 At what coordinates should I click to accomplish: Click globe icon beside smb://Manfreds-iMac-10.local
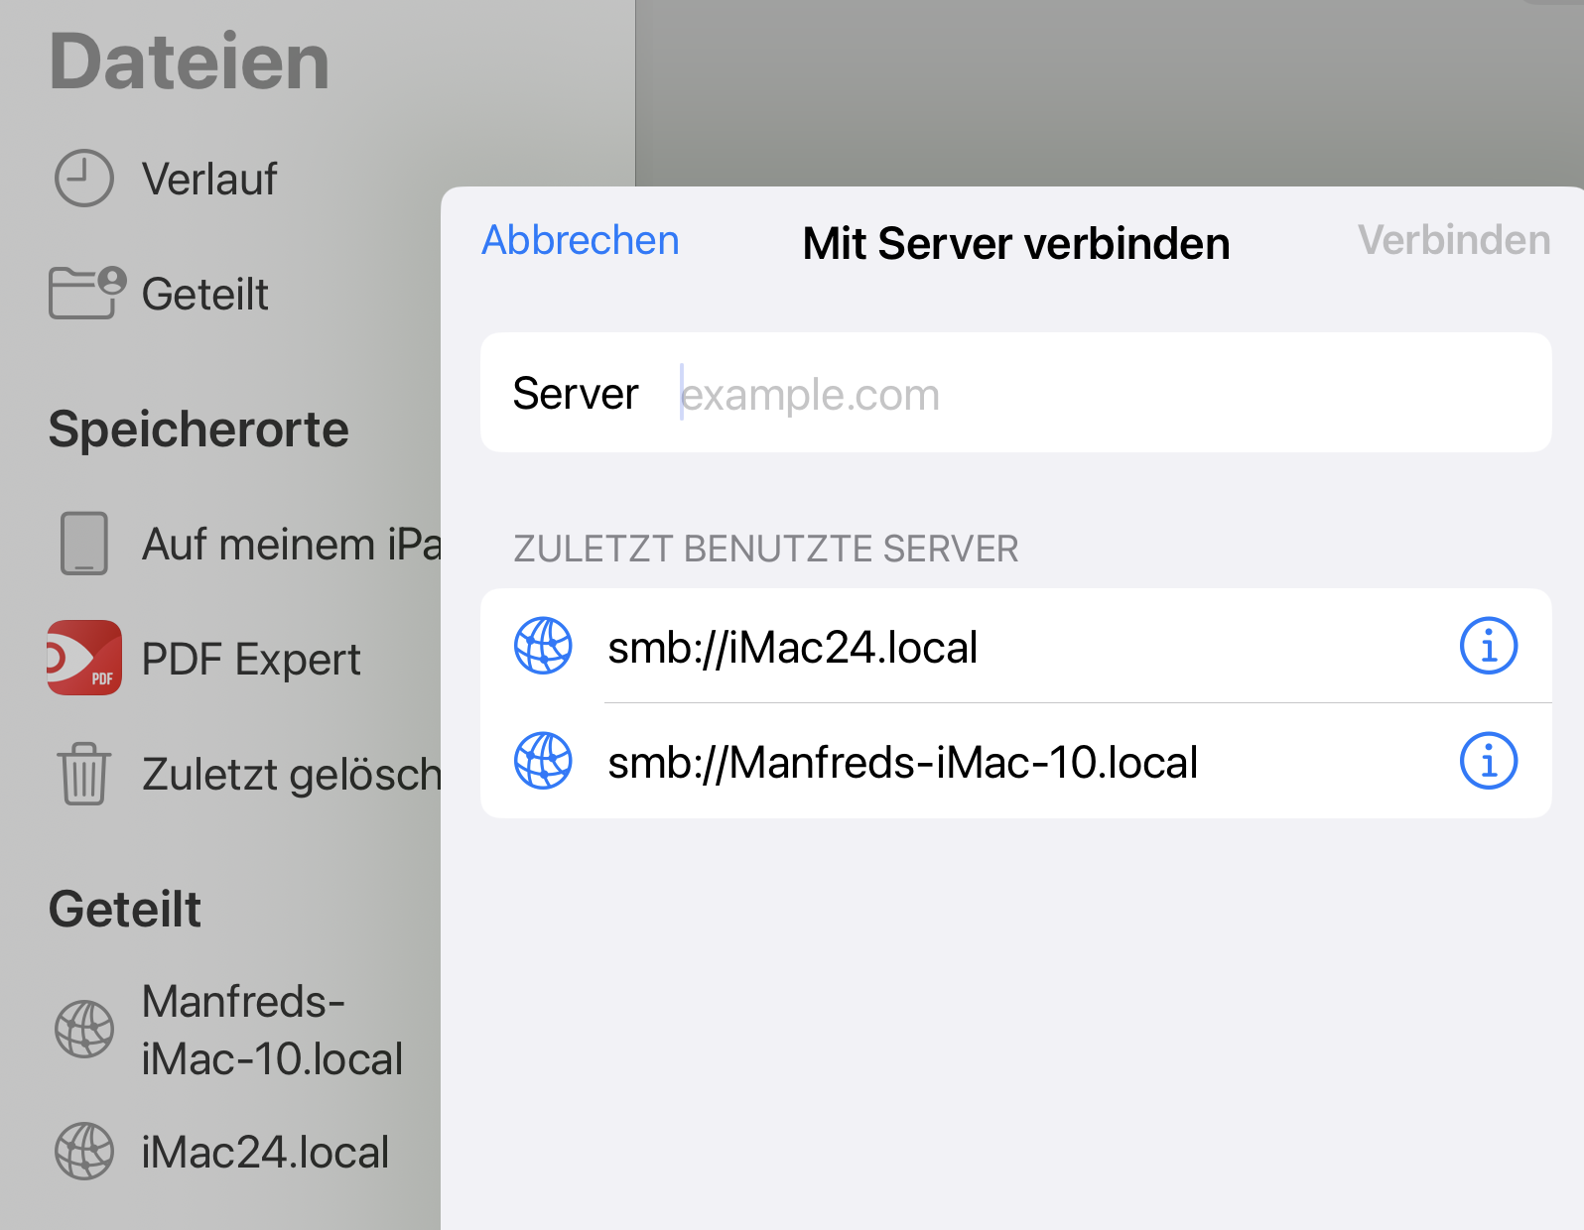point(543,762)
